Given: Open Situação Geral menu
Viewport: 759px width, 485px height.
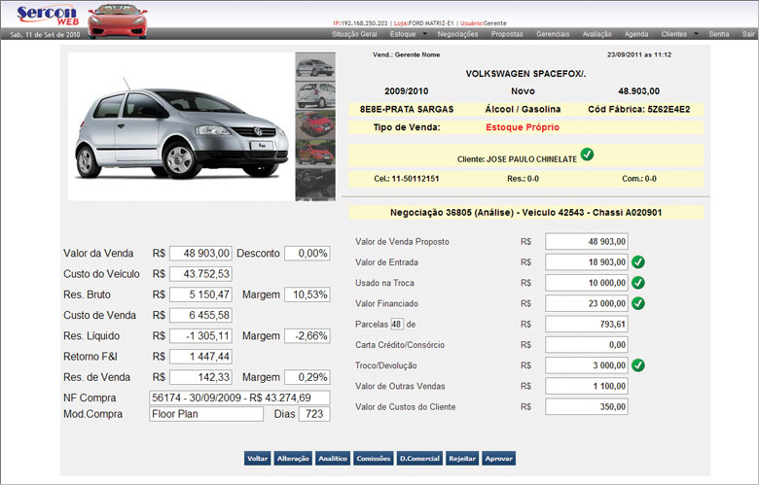Looking at the screenshot, I should pyautogui.click(x=354, y=34).
